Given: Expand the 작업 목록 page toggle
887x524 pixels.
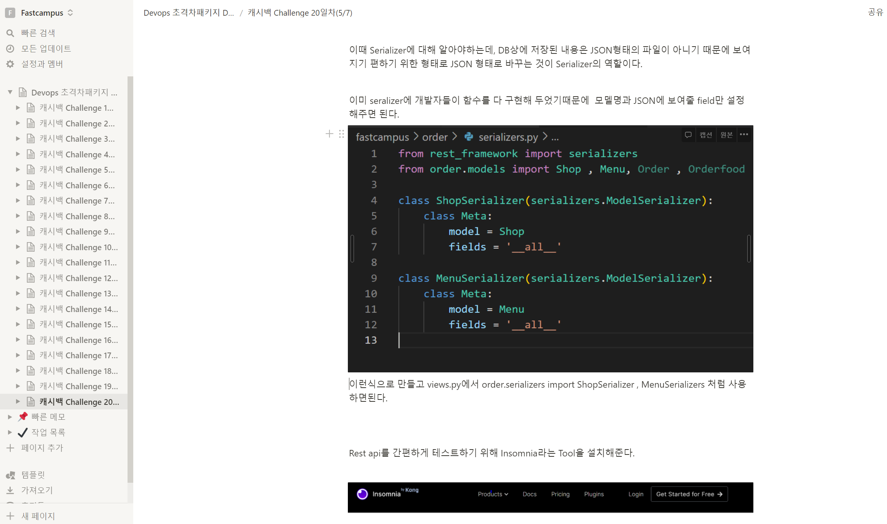Looking at the screenshot, I should pyautogui.click(x=10, y=432).
